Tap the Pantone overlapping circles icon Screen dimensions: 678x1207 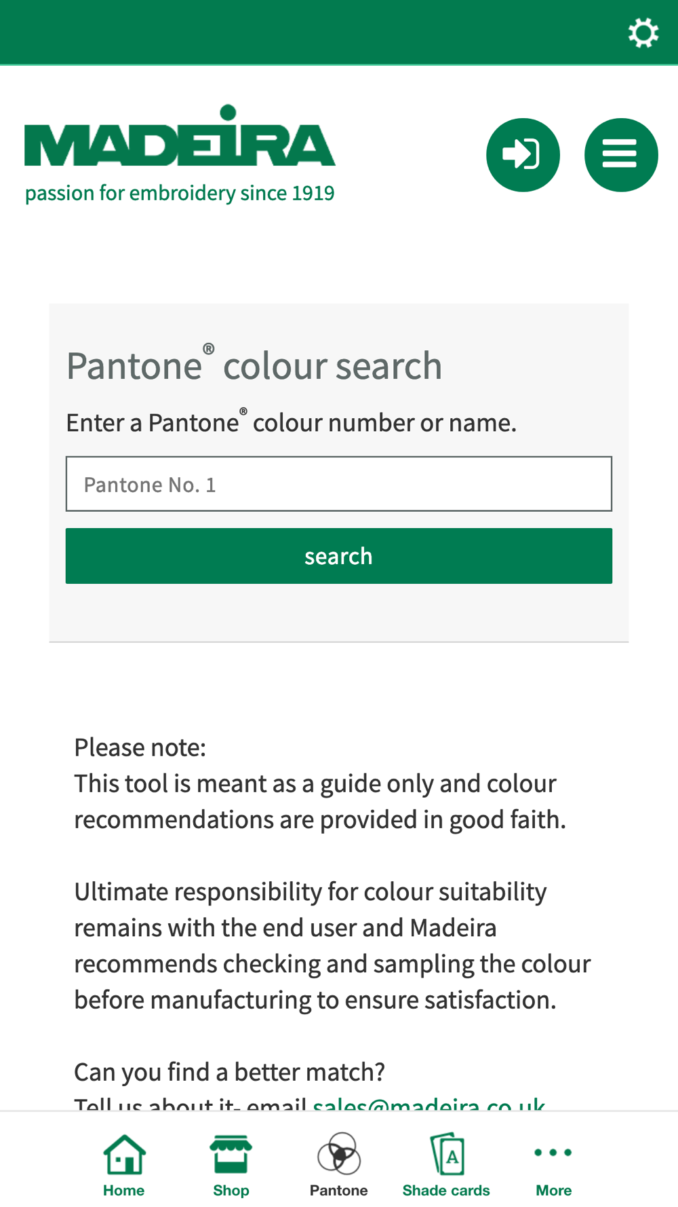(x=338, y=1154)
